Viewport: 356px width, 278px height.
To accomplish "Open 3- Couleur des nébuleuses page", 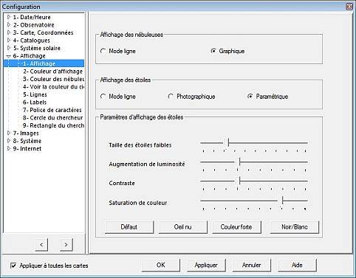I will (x=53, y=79).
